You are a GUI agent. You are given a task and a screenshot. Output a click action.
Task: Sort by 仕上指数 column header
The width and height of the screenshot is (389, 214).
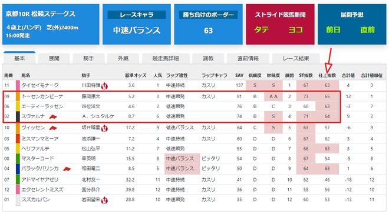pyautogui.click(x=327, y=75)
